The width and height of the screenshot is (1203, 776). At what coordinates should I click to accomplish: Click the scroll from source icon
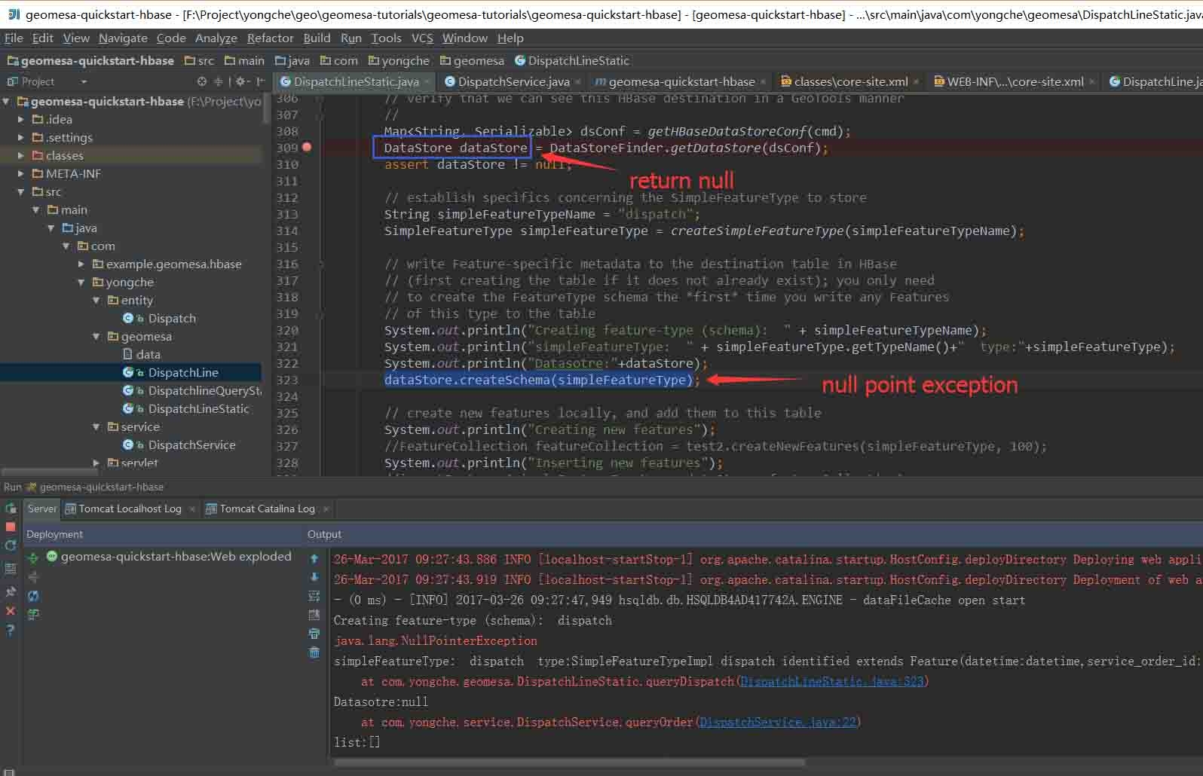click(x=201, y=81)
